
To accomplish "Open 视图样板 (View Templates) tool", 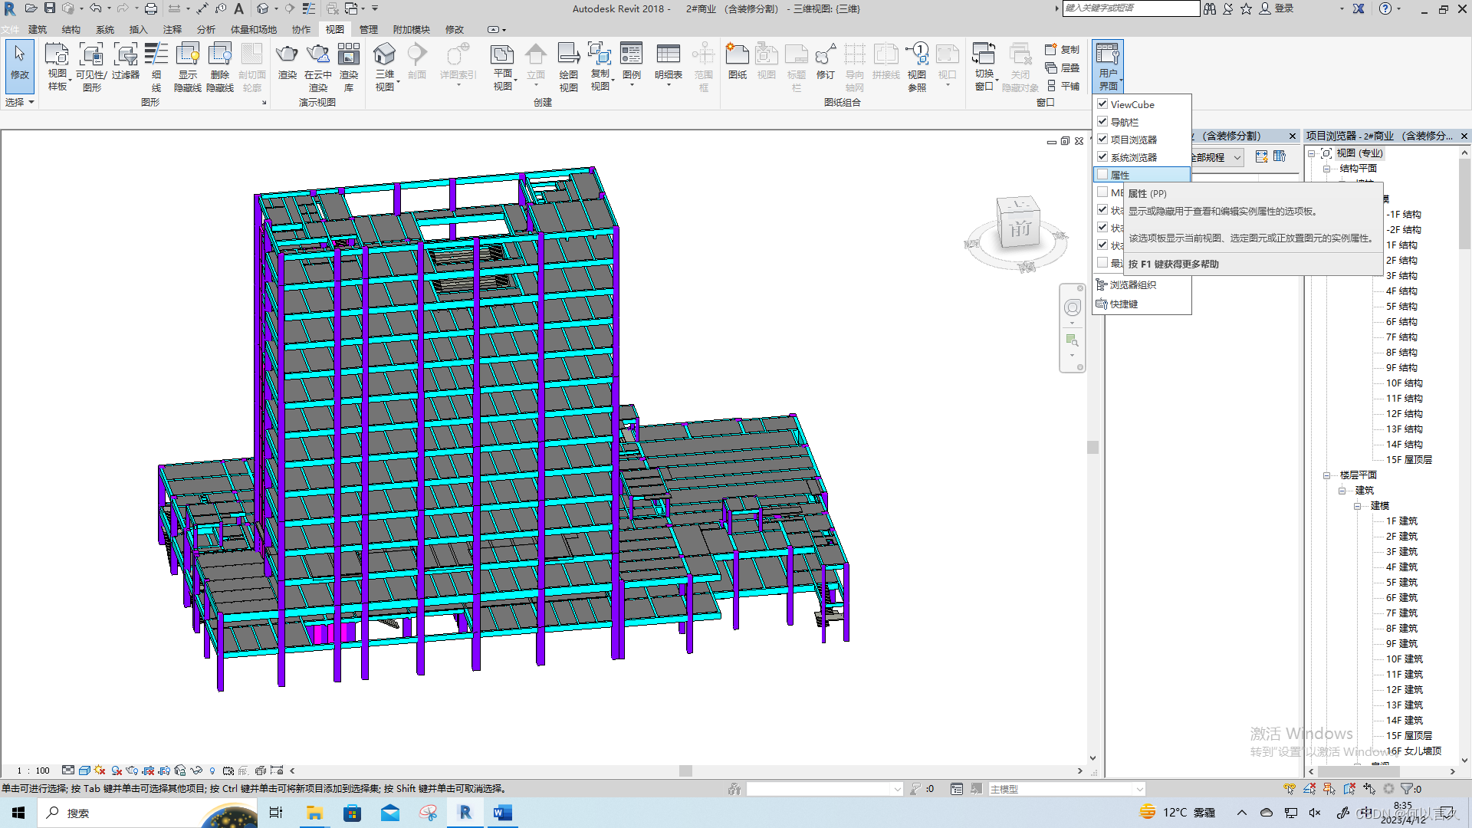I will pyautogui.click(x=58, y=55).
